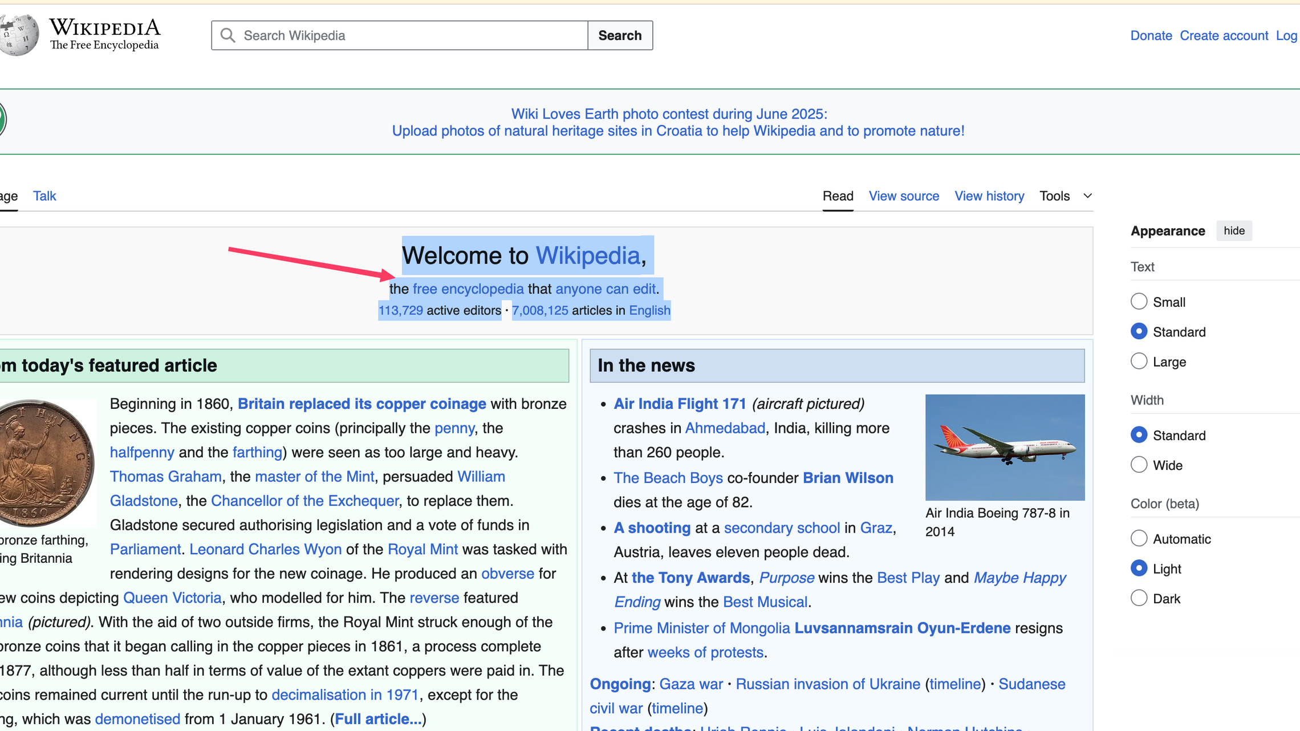
Task: Open the View source tab
Action: click(x=904, y=196)
